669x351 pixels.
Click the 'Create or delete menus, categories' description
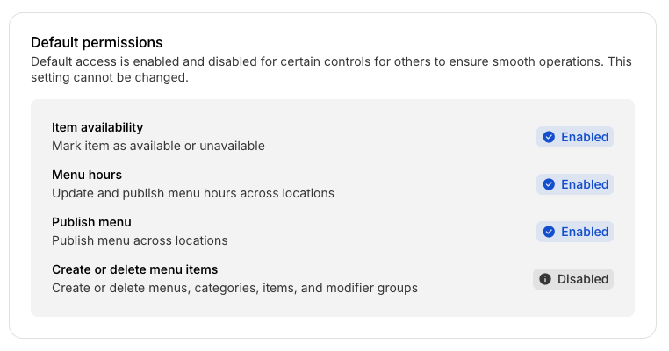pyautogui.click(x=234, y=288)
